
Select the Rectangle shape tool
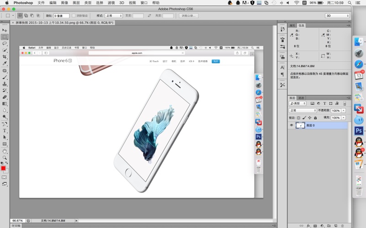click(5, 144)
